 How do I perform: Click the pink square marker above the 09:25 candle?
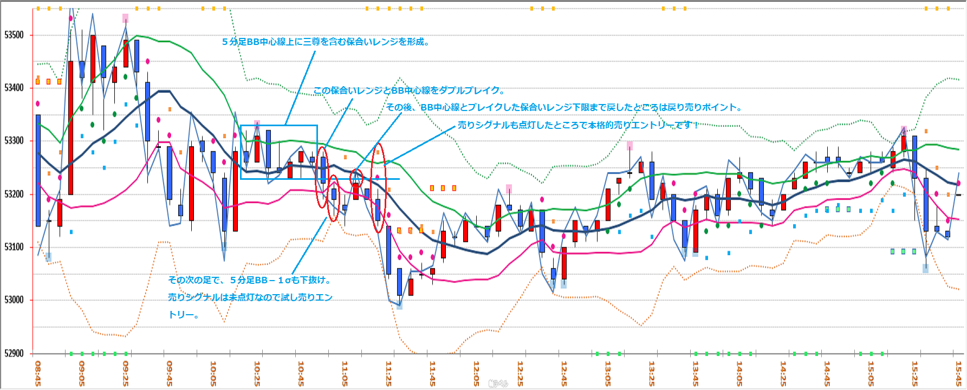pyautogui.click(x=125, y=18)
